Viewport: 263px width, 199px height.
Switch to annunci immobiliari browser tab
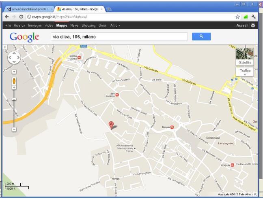[x=28, y=8]
